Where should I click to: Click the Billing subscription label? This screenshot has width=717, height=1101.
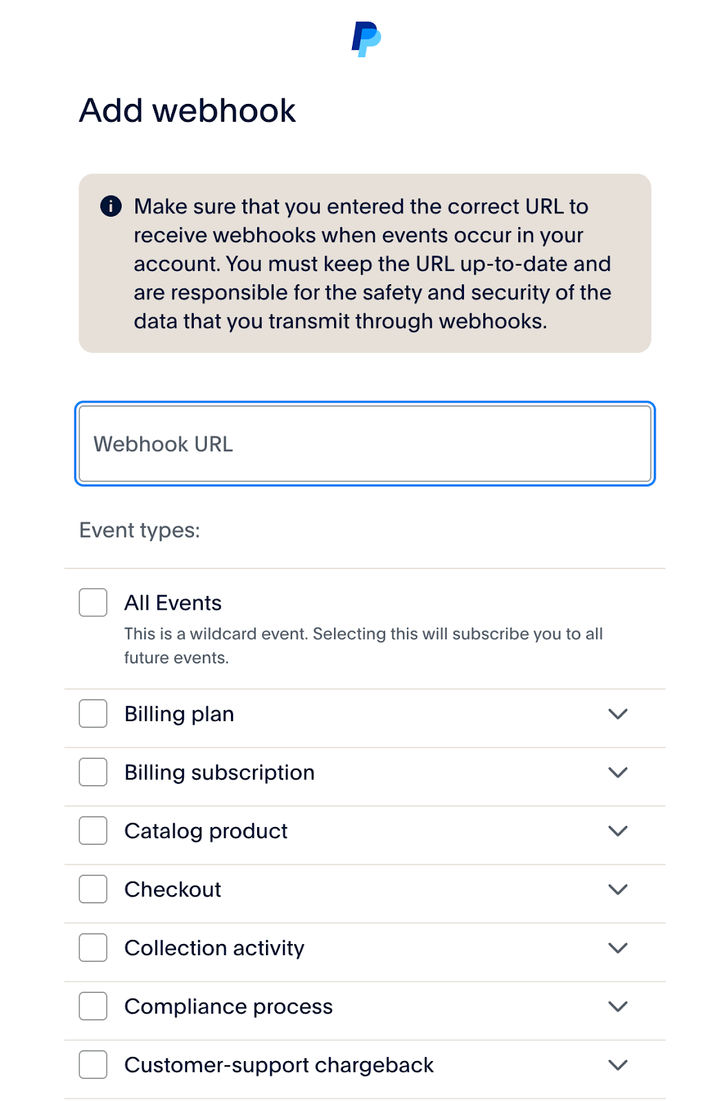(219, 773)
